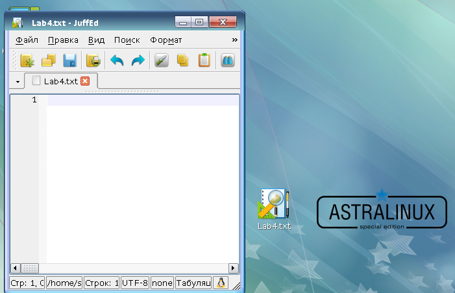Click the cursor position 'Стр: 1' status field
This screenshot has width=455, height=293.
(x=27, y=283)
